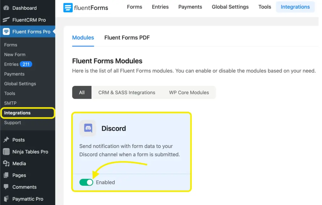The height and width of the screenshot is (205, 322).
Task: Select Payments from the top navigation
Action: 190,7
